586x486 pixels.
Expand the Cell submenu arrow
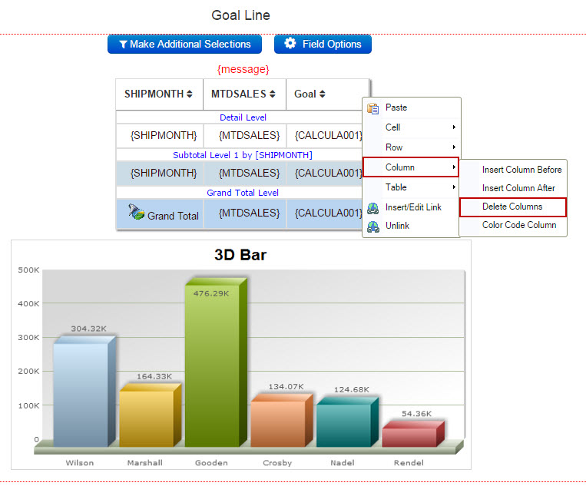click(454, 127)
